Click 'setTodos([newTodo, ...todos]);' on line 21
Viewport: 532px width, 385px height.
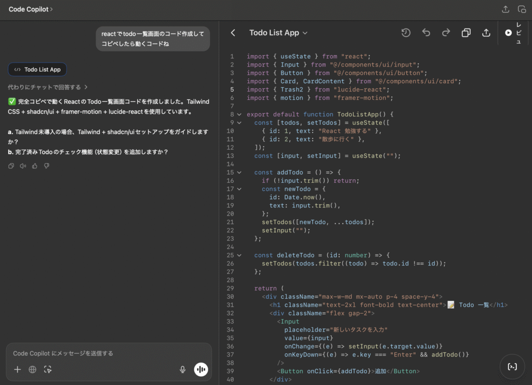[x=318, y=222]
